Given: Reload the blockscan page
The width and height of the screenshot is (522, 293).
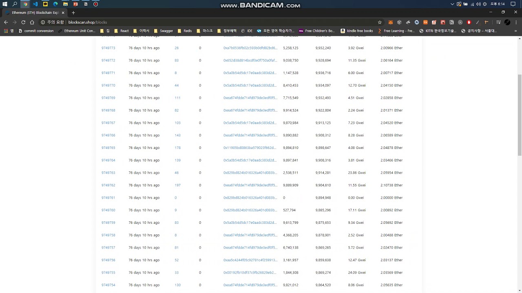Looking at the screenshot, I should [x=23, y=22].
